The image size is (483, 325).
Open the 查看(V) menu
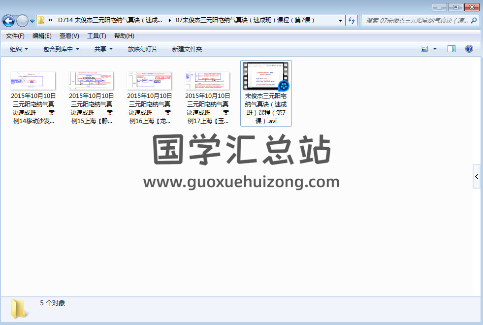(x=69, y=36)
